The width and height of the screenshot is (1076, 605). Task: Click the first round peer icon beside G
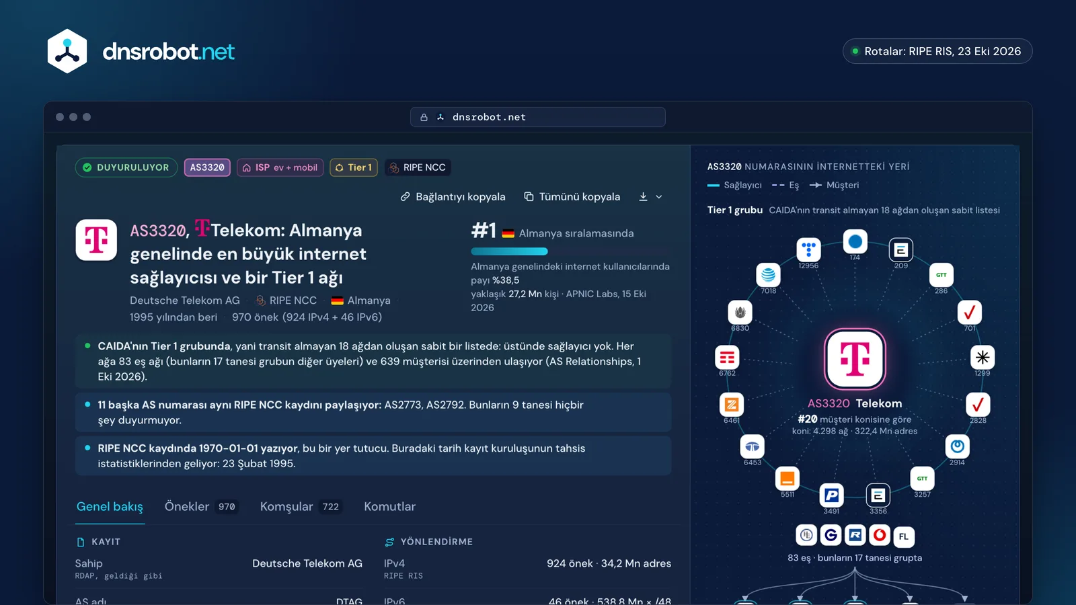pos(806,535)
